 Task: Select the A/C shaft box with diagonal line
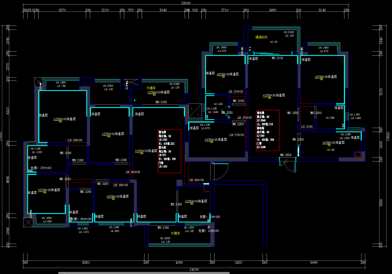coord(195,110)
